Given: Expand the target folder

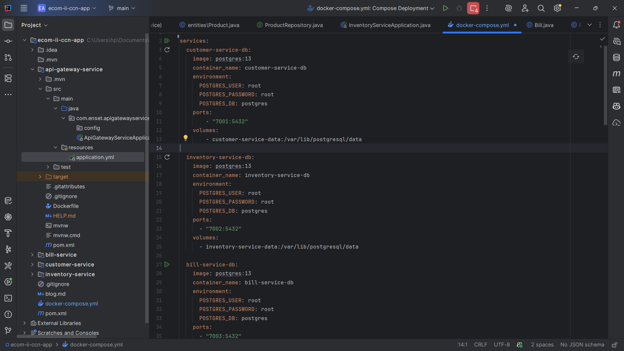Looking at the screenshot, I should coord(41,177).
